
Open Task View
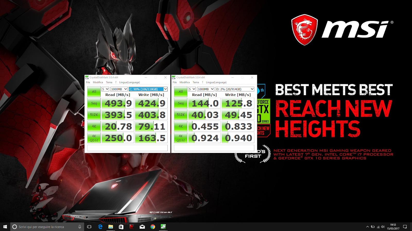[x=89, y=227]
